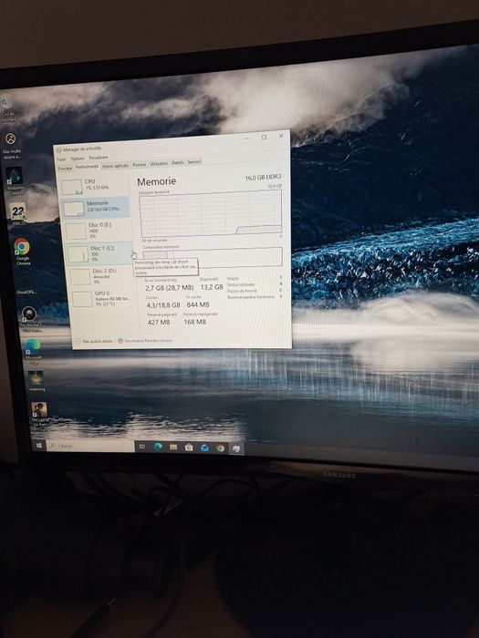Open the Opțiuni menu in Task Manager
Viewport: 479px width, 638px height.
point(78,159)
